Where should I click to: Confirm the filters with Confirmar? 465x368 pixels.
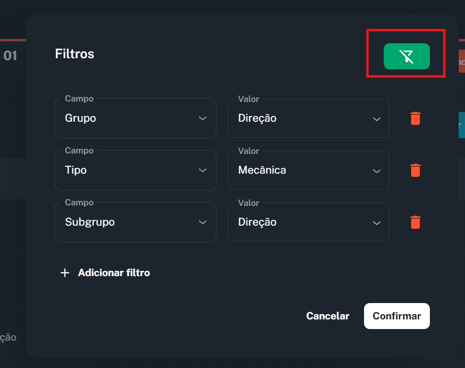pos(397,316)
